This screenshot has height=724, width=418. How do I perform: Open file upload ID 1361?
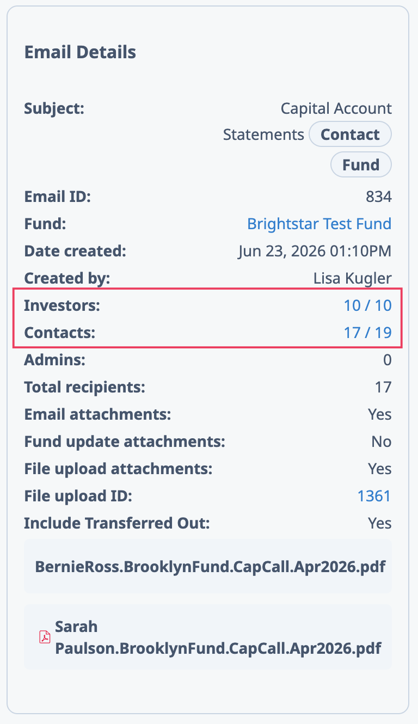374,496
